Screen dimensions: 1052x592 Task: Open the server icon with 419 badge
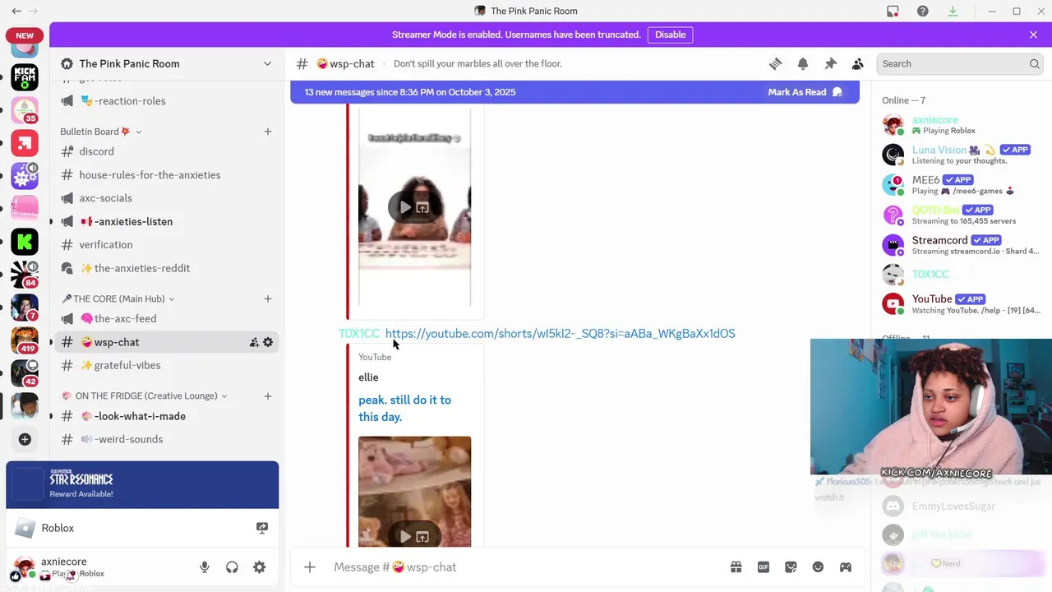tap(25, 340)
